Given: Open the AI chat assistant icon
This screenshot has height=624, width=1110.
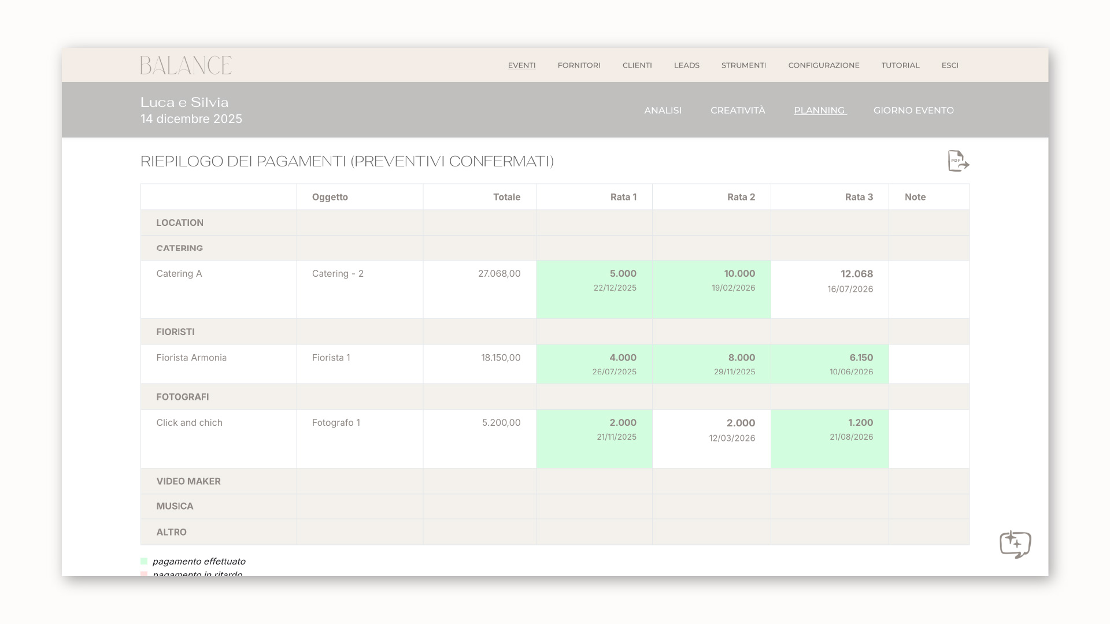Looking at the screenshot, I should [x=1015, y=544].
